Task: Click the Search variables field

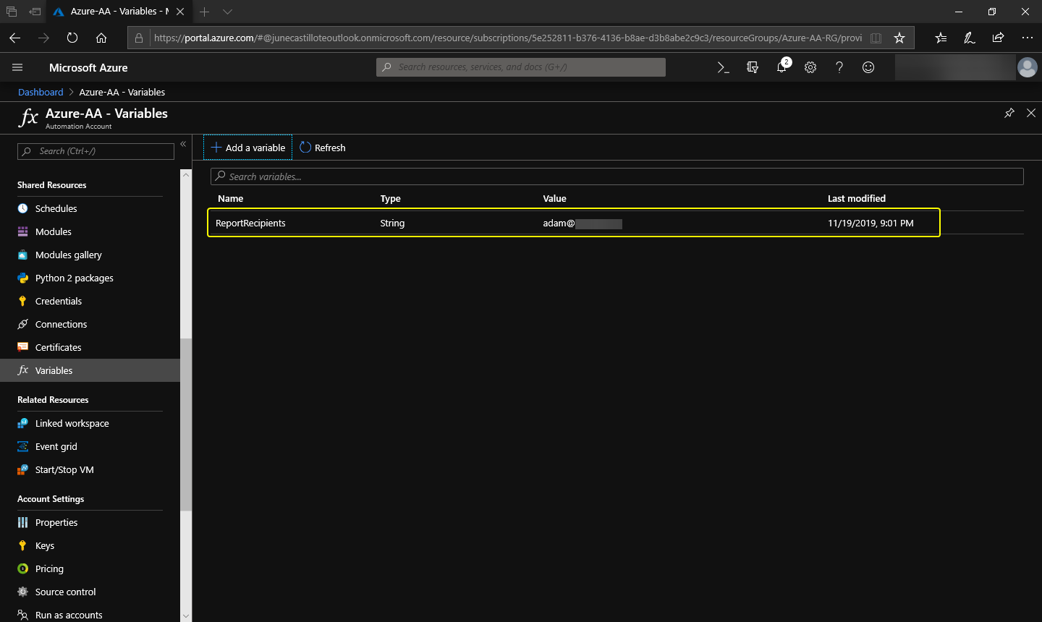Action: click(x=617, y=176)
